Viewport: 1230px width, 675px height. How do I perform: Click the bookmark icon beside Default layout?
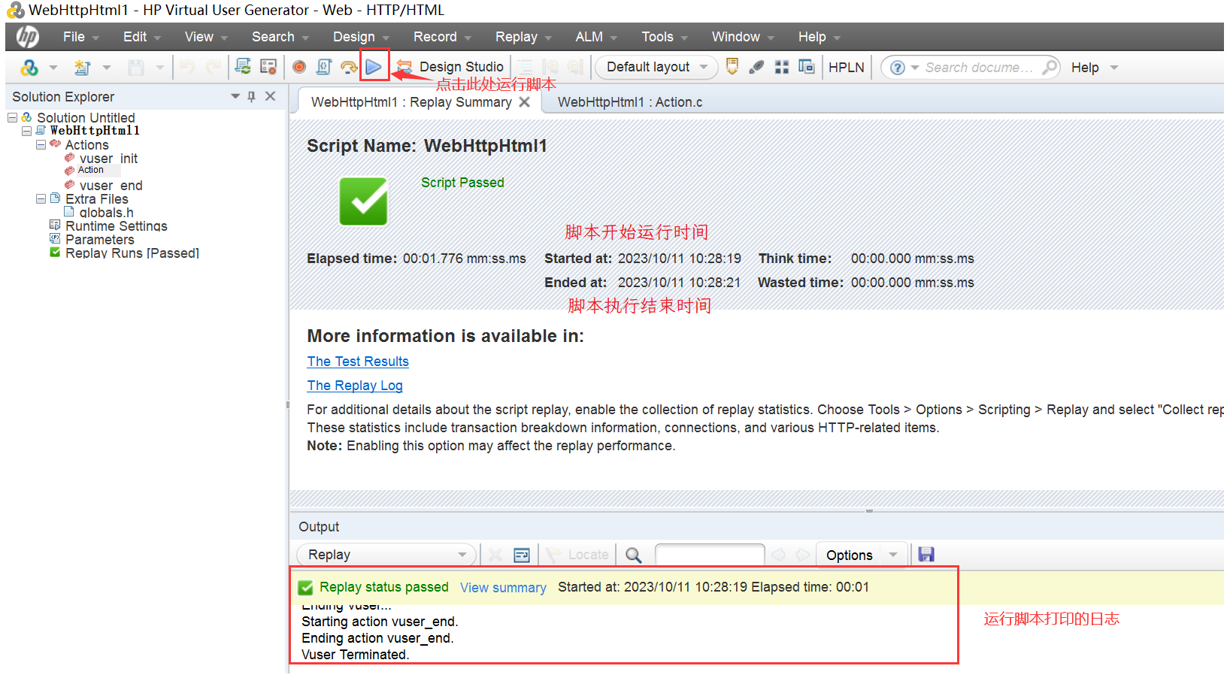(x=732, y=67)
